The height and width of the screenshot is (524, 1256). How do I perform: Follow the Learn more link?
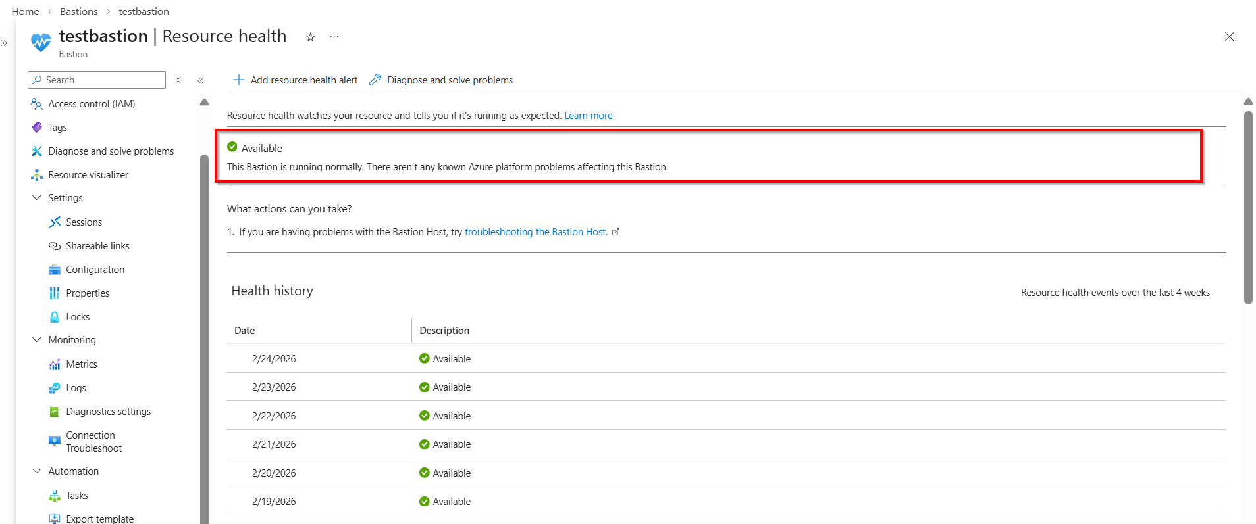pos(589,116)
